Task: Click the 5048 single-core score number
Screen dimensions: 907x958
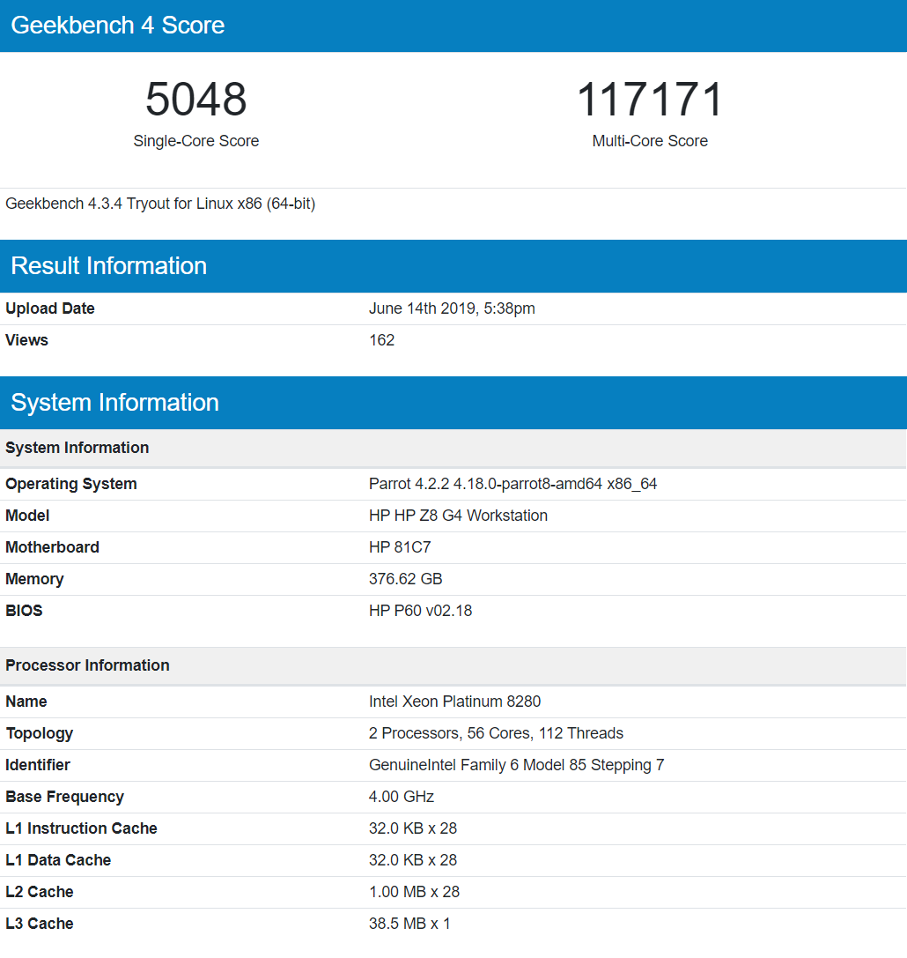Action: [195, 100]
